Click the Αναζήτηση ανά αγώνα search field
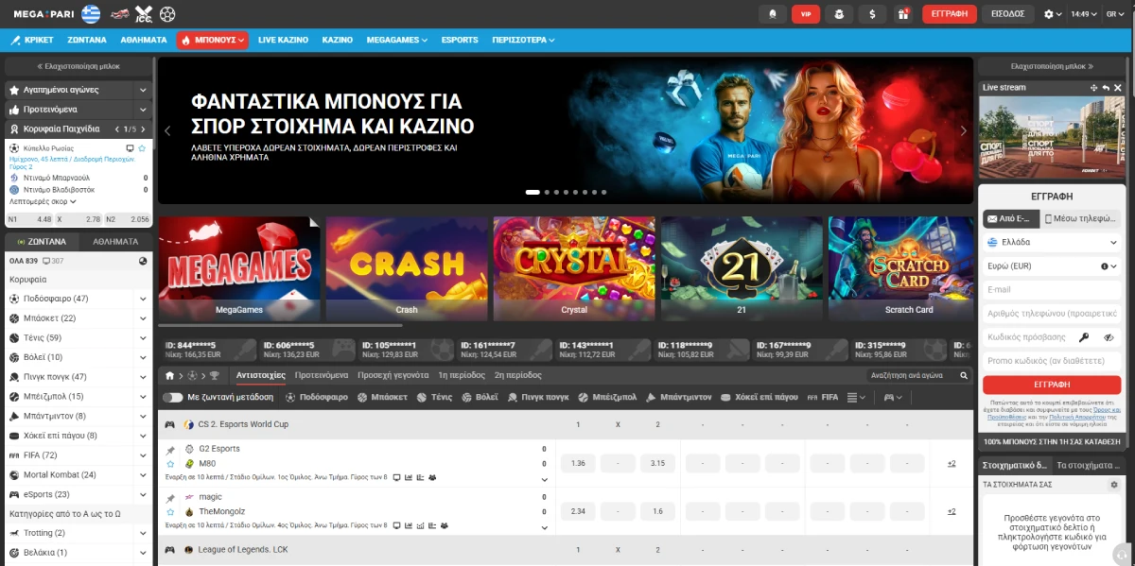The width and height of the screenshot is (1135, 566). tap(912, 375)
